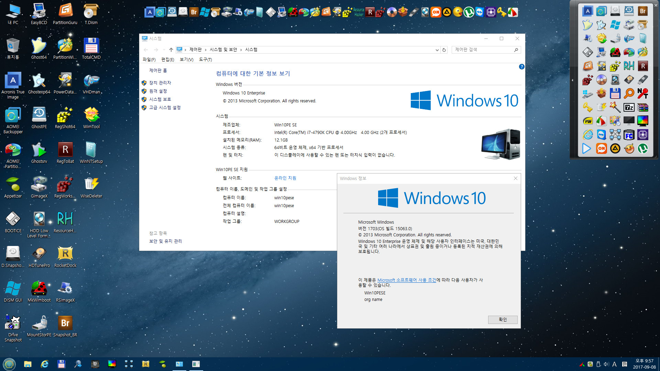Collapse the side dock panel arrow
The image size is (660, 371).
tap(572, 80)
